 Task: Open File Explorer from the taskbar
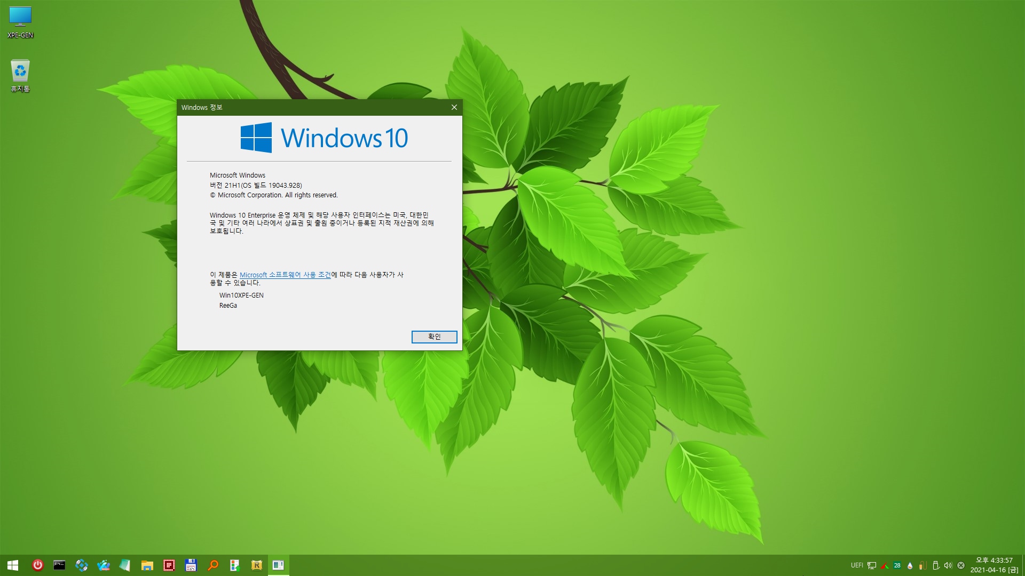tap(147, 565)
